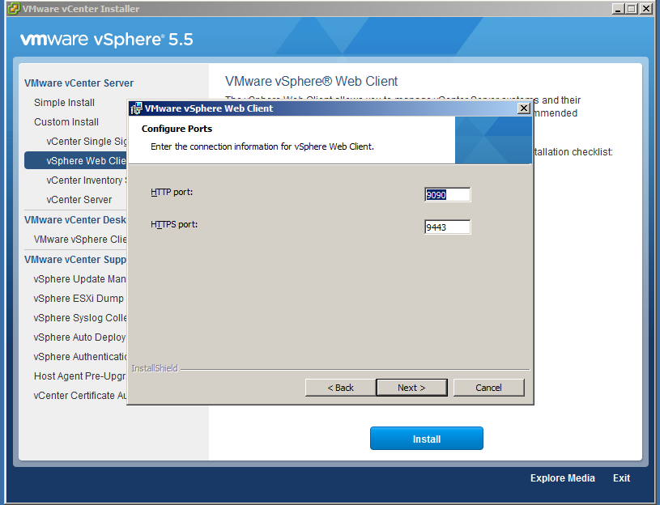660x505 pixels.
Task: Click the blue Install button
Action: pyautogui.click(x=426, y=439)
